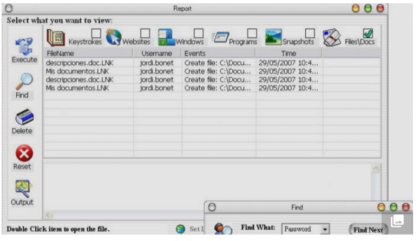Tick the Websites checkbox
This screenshot has width=420, height=241.
[145, 34]
